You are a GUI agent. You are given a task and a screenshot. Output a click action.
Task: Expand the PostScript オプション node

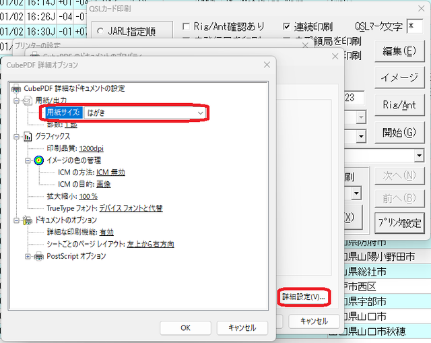pyautogui.click(x=28, y=256)
